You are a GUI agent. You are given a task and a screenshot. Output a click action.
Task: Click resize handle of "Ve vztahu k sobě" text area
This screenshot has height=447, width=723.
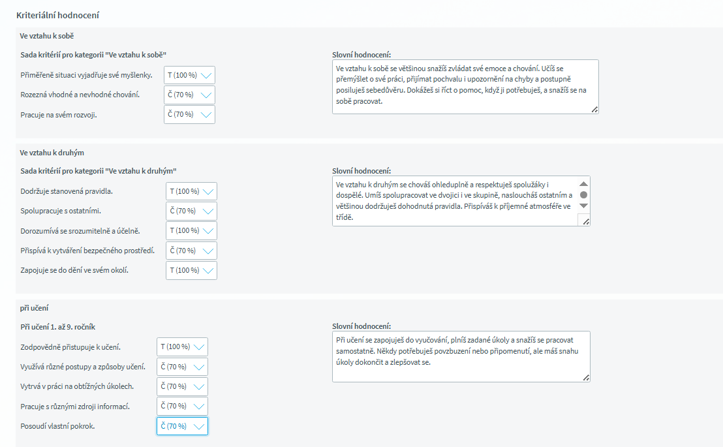point(594,110)
